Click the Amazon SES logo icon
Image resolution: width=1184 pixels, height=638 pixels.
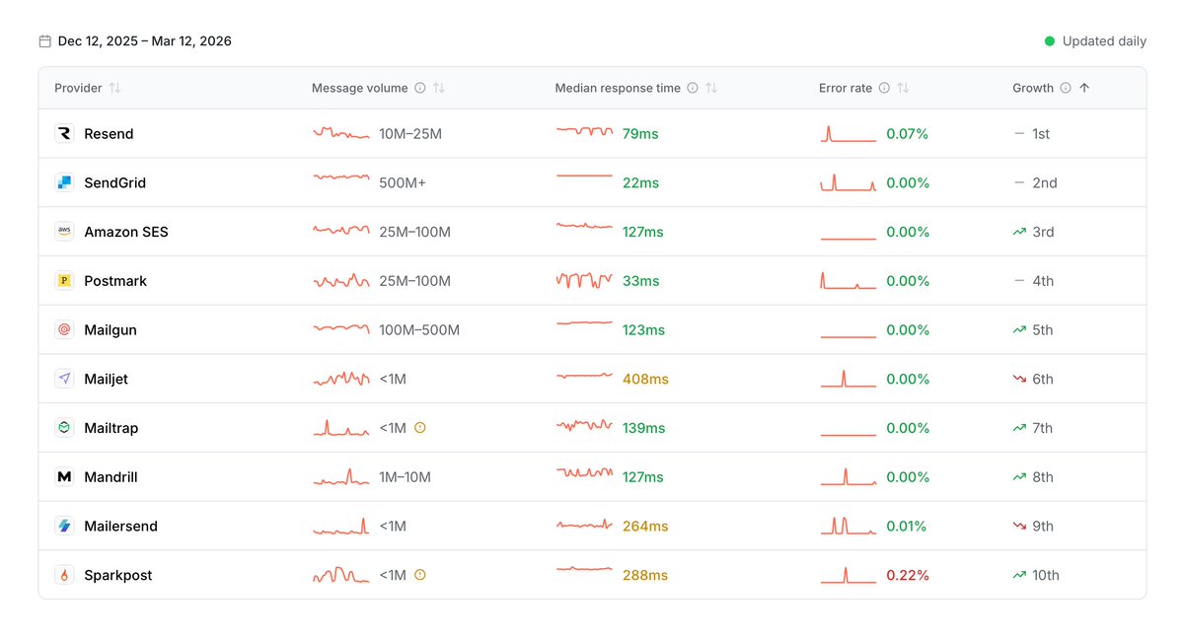pyautogui.click(x=64, y=232)
